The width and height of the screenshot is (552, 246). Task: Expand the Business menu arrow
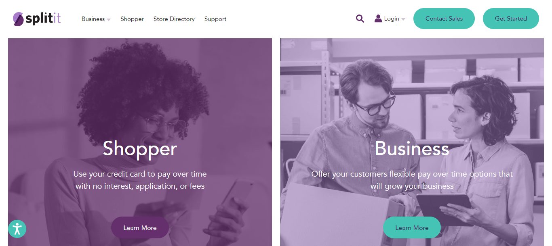coord(109,19)
